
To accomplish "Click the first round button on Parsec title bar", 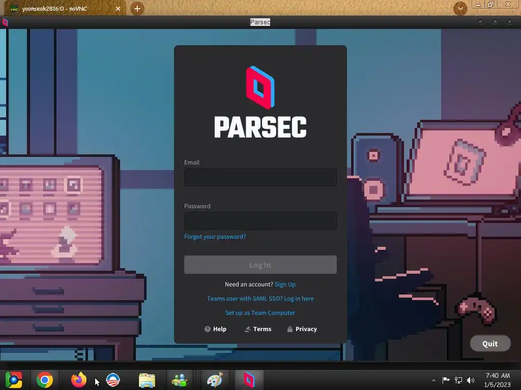I will pyautogui.click(x=480, y=22).
